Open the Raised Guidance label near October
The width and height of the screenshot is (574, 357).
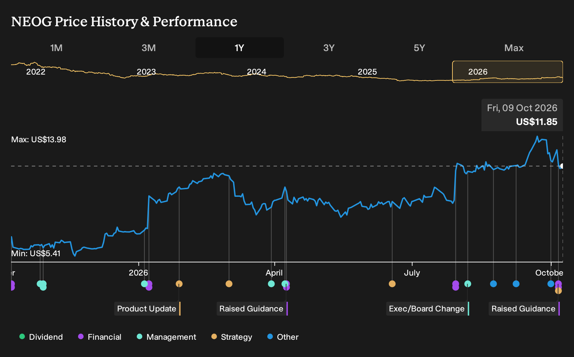[x=524, y=309]
